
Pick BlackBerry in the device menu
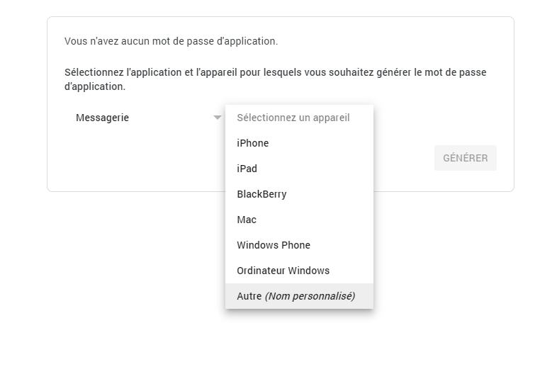(299, 194)
